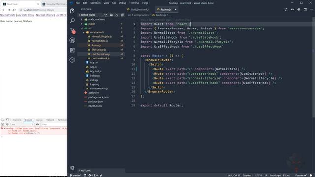Close the Routes.js editor tab

(175, 9)
